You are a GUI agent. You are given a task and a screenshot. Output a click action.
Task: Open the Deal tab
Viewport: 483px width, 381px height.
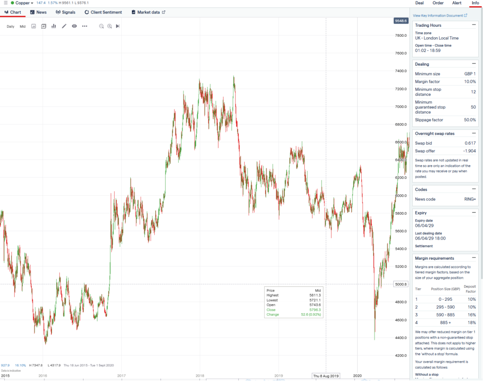pos(419,3)
